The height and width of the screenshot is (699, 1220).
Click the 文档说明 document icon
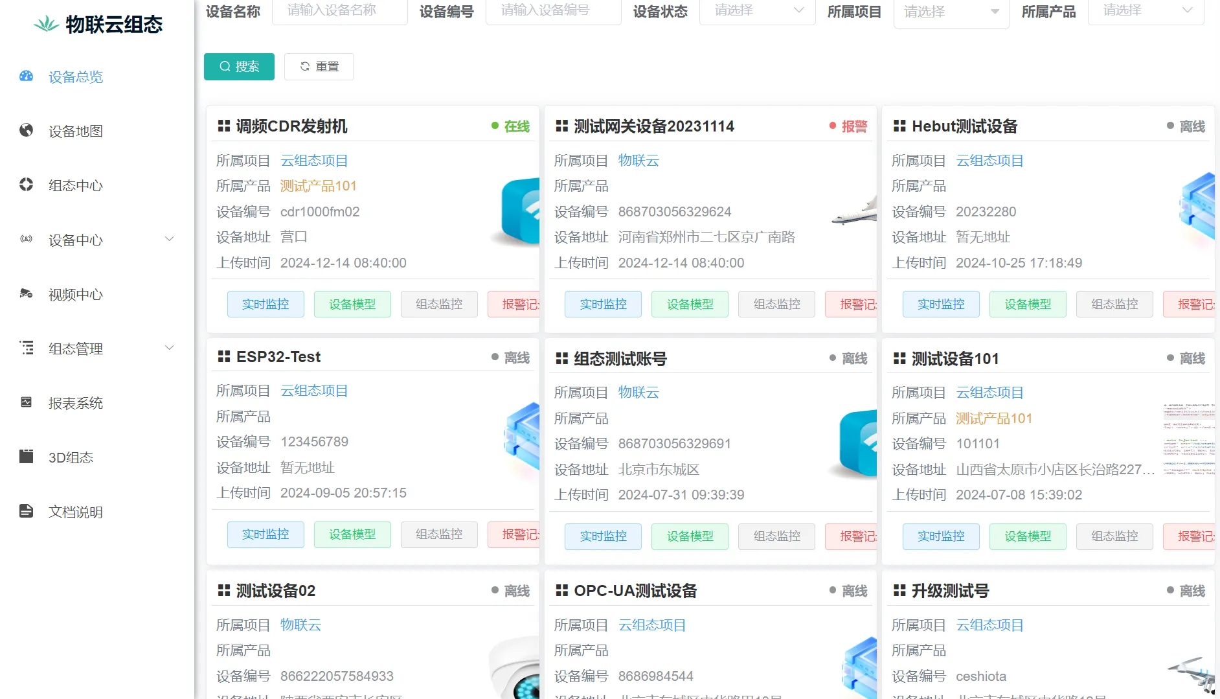[x=26, y=511]
